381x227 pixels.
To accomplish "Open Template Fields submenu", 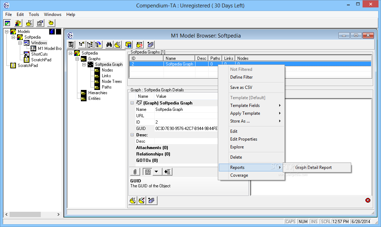I will [252, 106].
